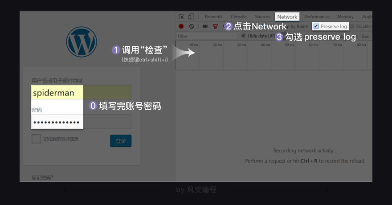This screenshot has width=392, height=205.
Task: Open the Elements tab
Action: click(x=213, y=16)
